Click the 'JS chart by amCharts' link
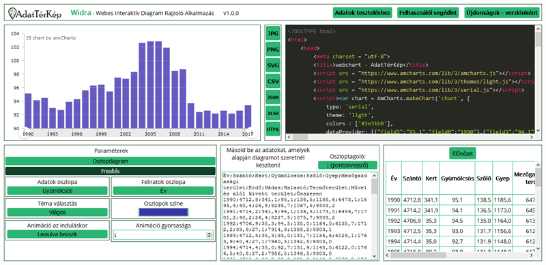Viewport: 546px width, 265px height. pos(51,37)
